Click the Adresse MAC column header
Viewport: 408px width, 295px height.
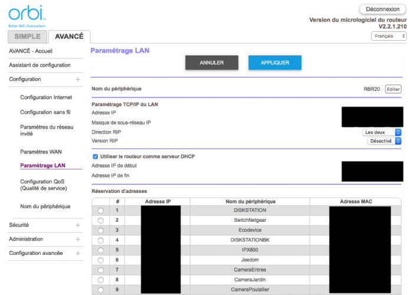click(356, 202)
